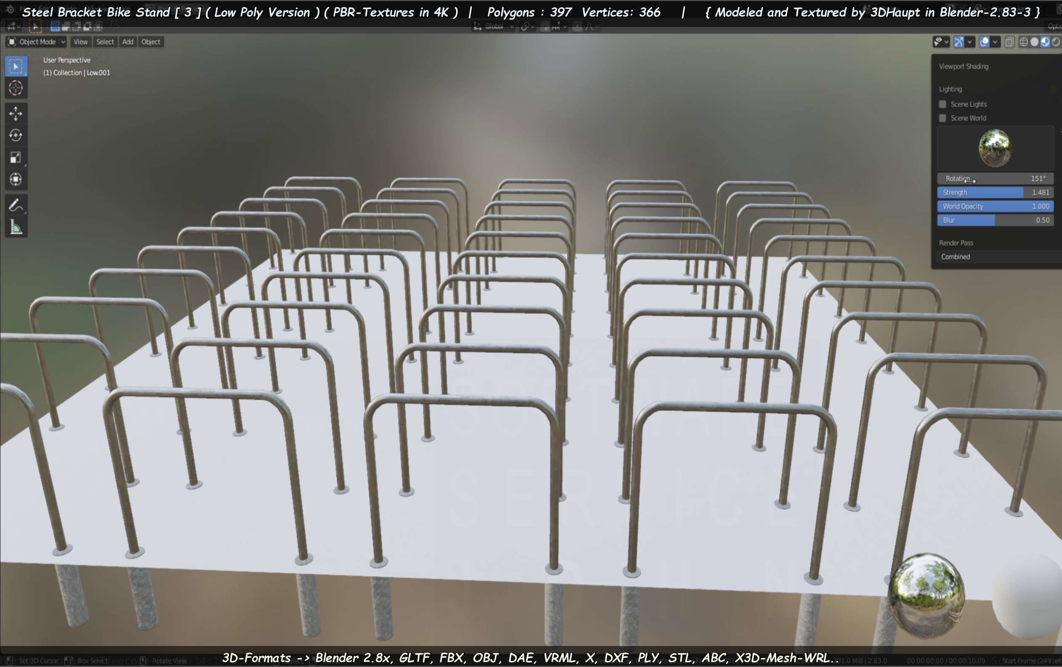Switch to Wireframe shading mode

[x=1024, y=42]
